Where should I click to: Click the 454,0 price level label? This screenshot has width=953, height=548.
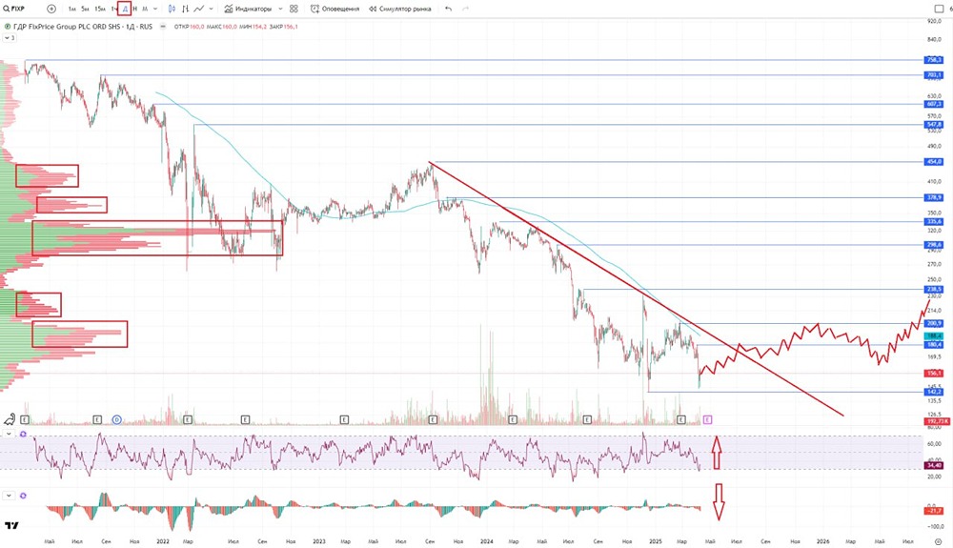pyautogui.click(x=934, y=162)
